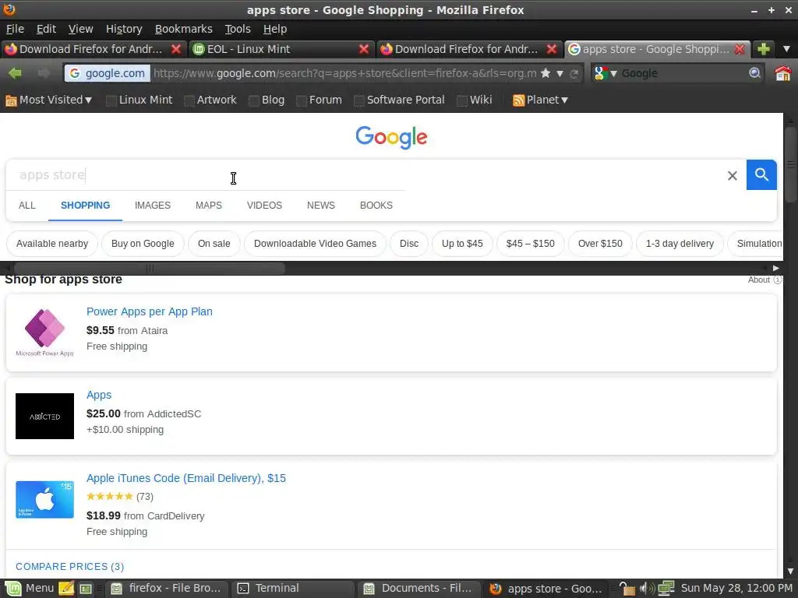This screenshot has width=798, height=598.
Task: Toggle the Over $150 price filter
Action: 600,244
